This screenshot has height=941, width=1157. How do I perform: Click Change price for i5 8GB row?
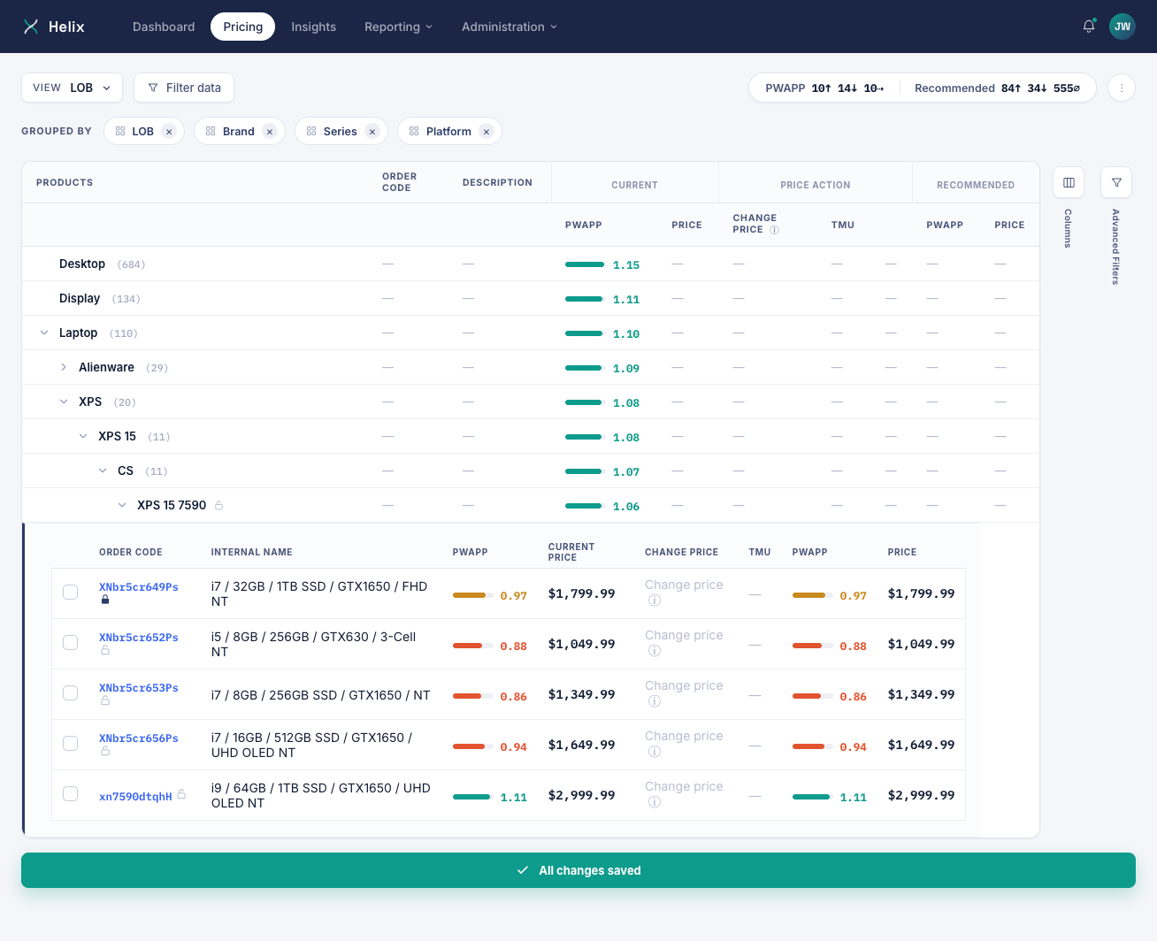[684, 635]
